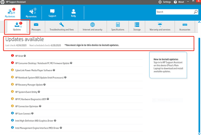The image size is (201, 135).
Task: Open Accessories keyboard icon tab
Action: tap(185, 26)
